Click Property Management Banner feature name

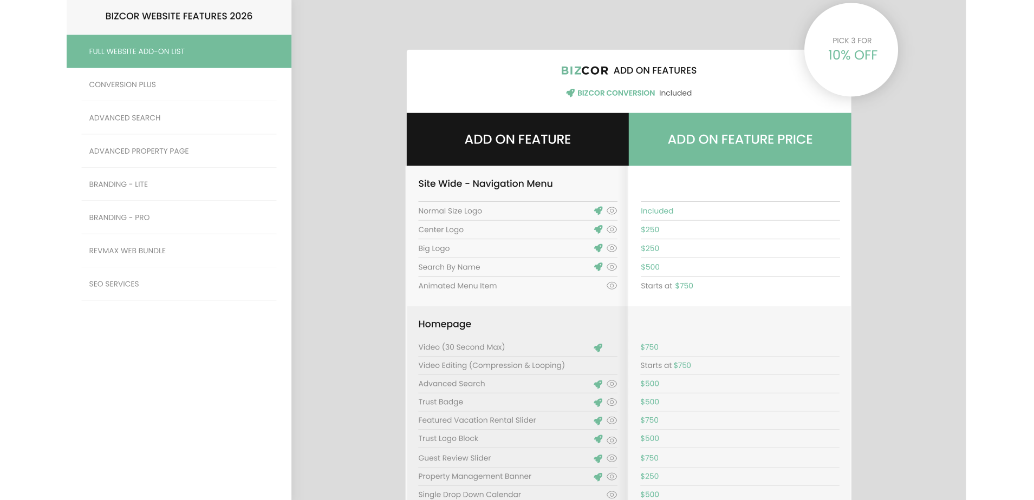click(x=475, y=477)
